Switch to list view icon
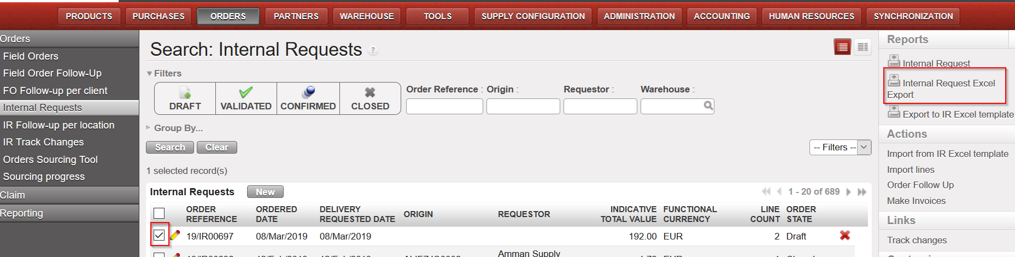The image size is (1015, 257). [x=842, y=47]
